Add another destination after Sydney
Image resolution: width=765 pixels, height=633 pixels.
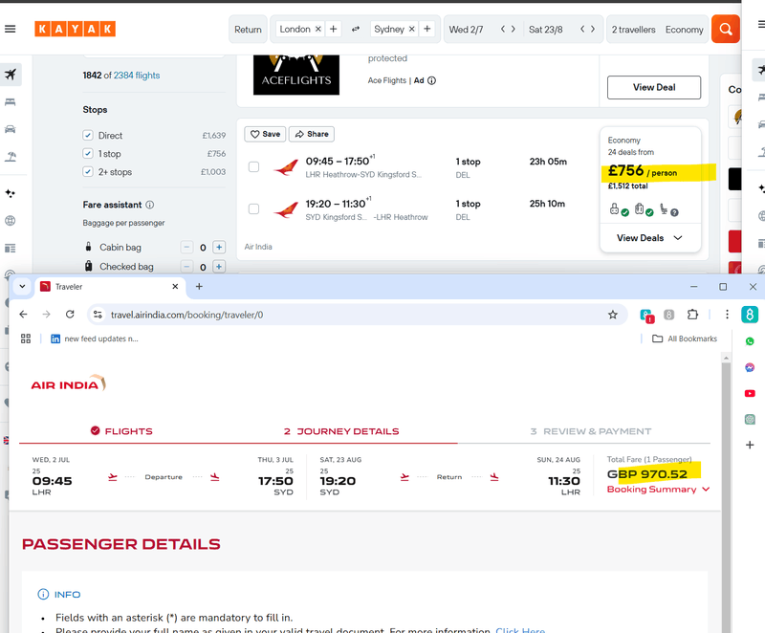[x=426, y=30]
